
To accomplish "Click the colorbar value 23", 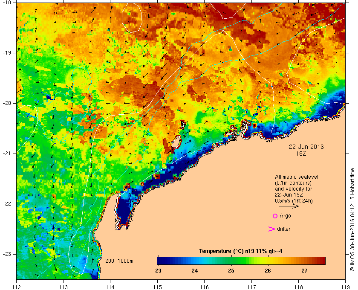I will [158, 271].
